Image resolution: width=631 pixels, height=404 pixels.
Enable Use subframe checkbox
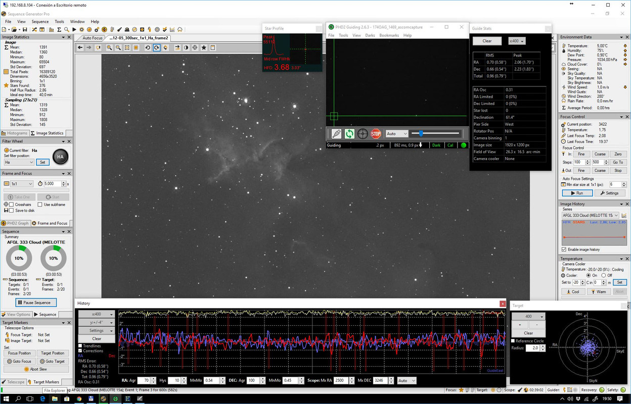click(40, 205)
